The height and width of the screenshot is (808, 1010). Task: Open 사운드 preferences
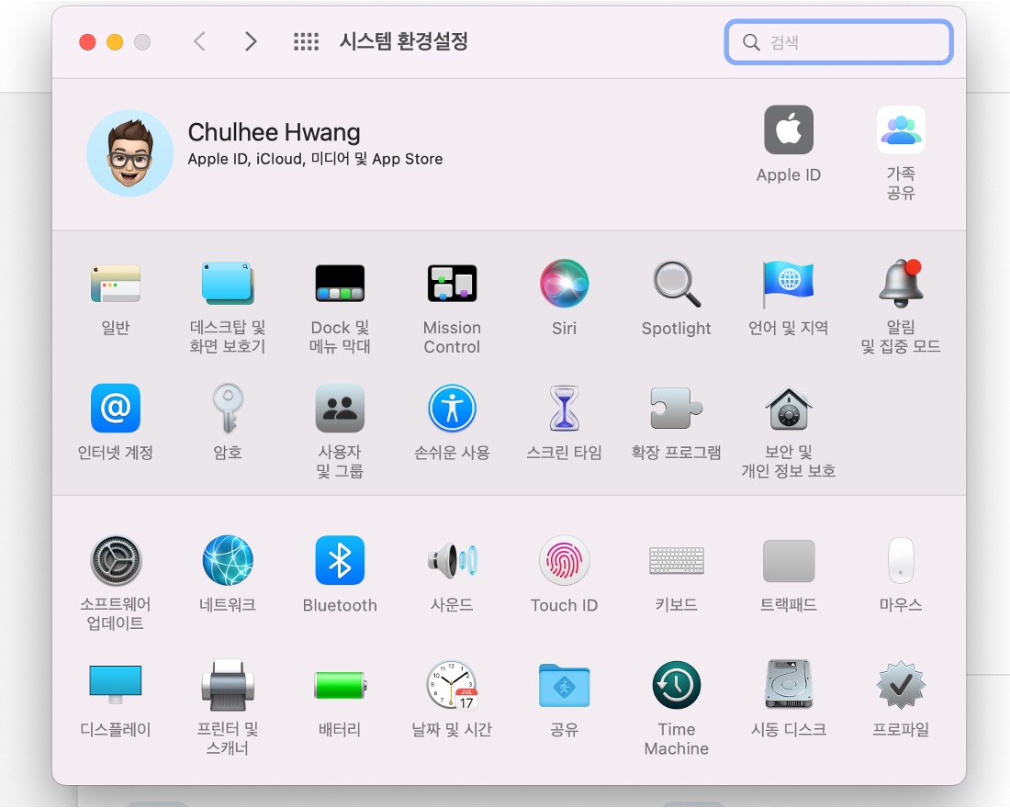click(x=452, y=560)
